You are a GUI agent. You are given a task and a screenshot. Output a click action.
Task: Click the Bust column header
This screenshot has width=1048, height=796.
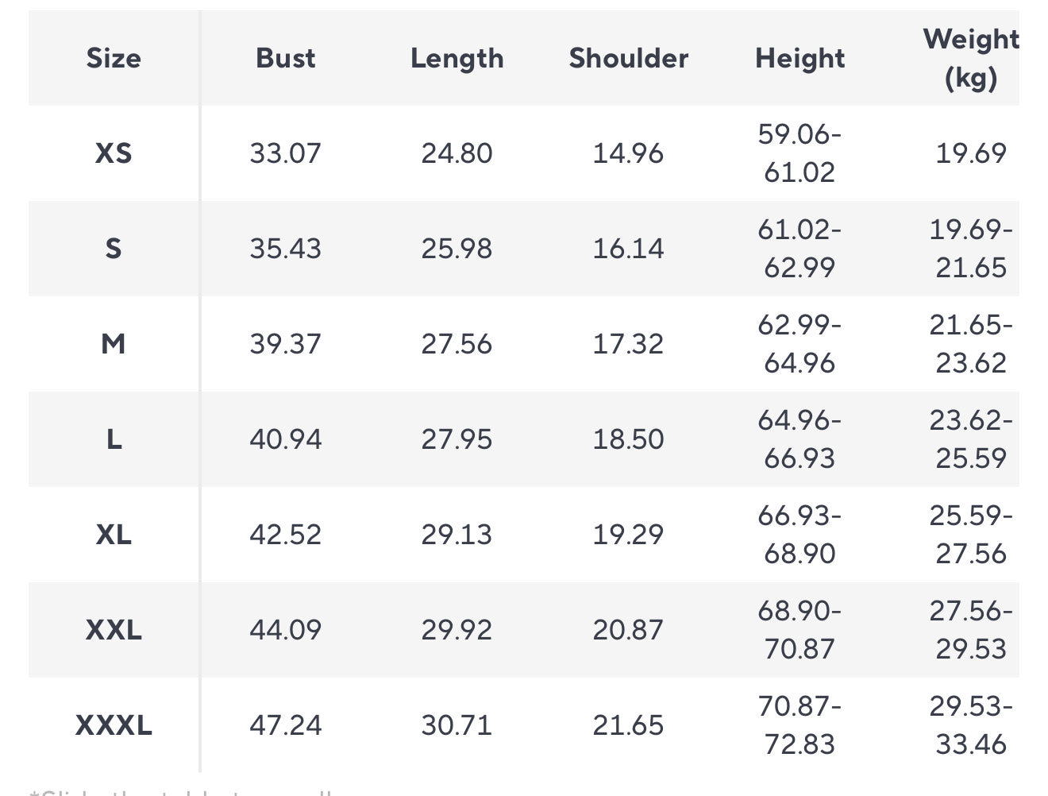pyautogui.click(x=285, y=58)
